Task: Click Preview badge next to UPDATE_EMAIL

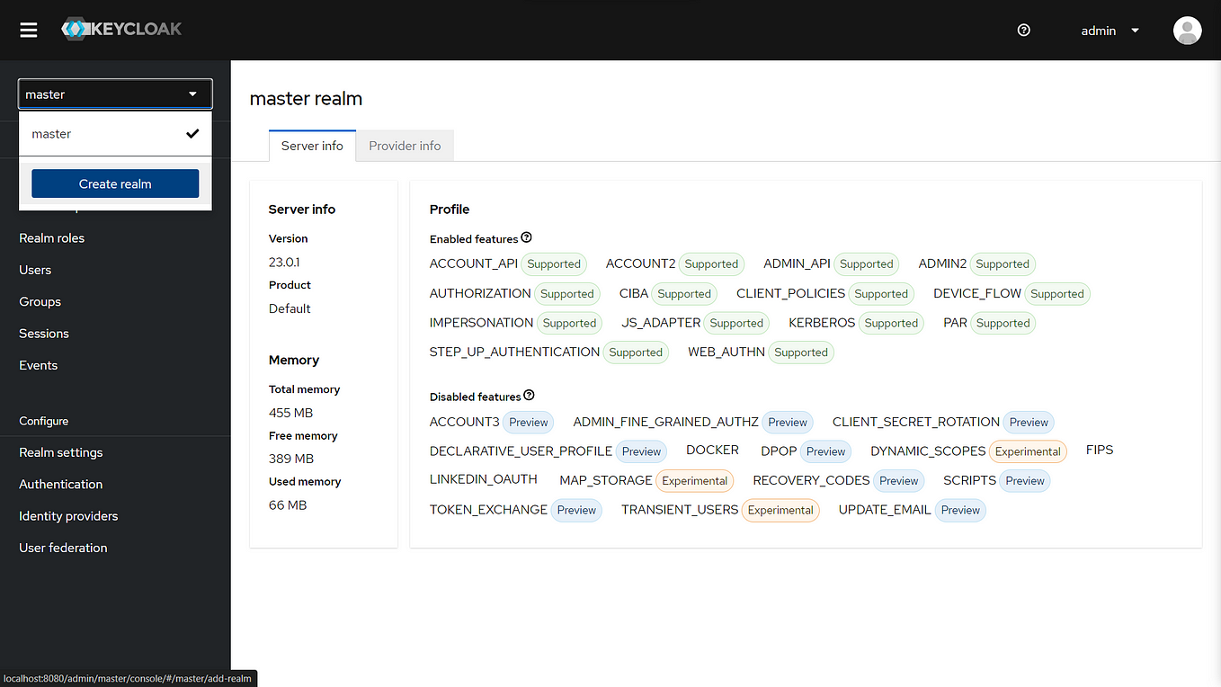Action: pos(960,510)
